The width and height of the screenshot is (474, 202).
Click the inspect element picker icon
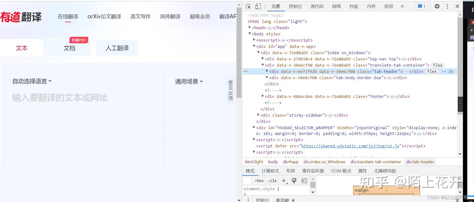click(x=248, y=6)
